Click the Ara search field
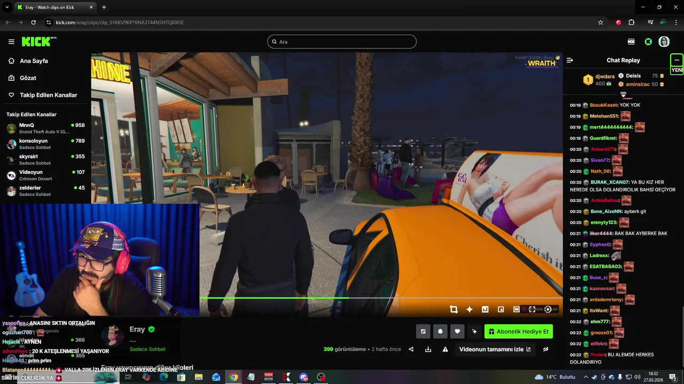Screen dimensions: 684x384 coord(342,42)
